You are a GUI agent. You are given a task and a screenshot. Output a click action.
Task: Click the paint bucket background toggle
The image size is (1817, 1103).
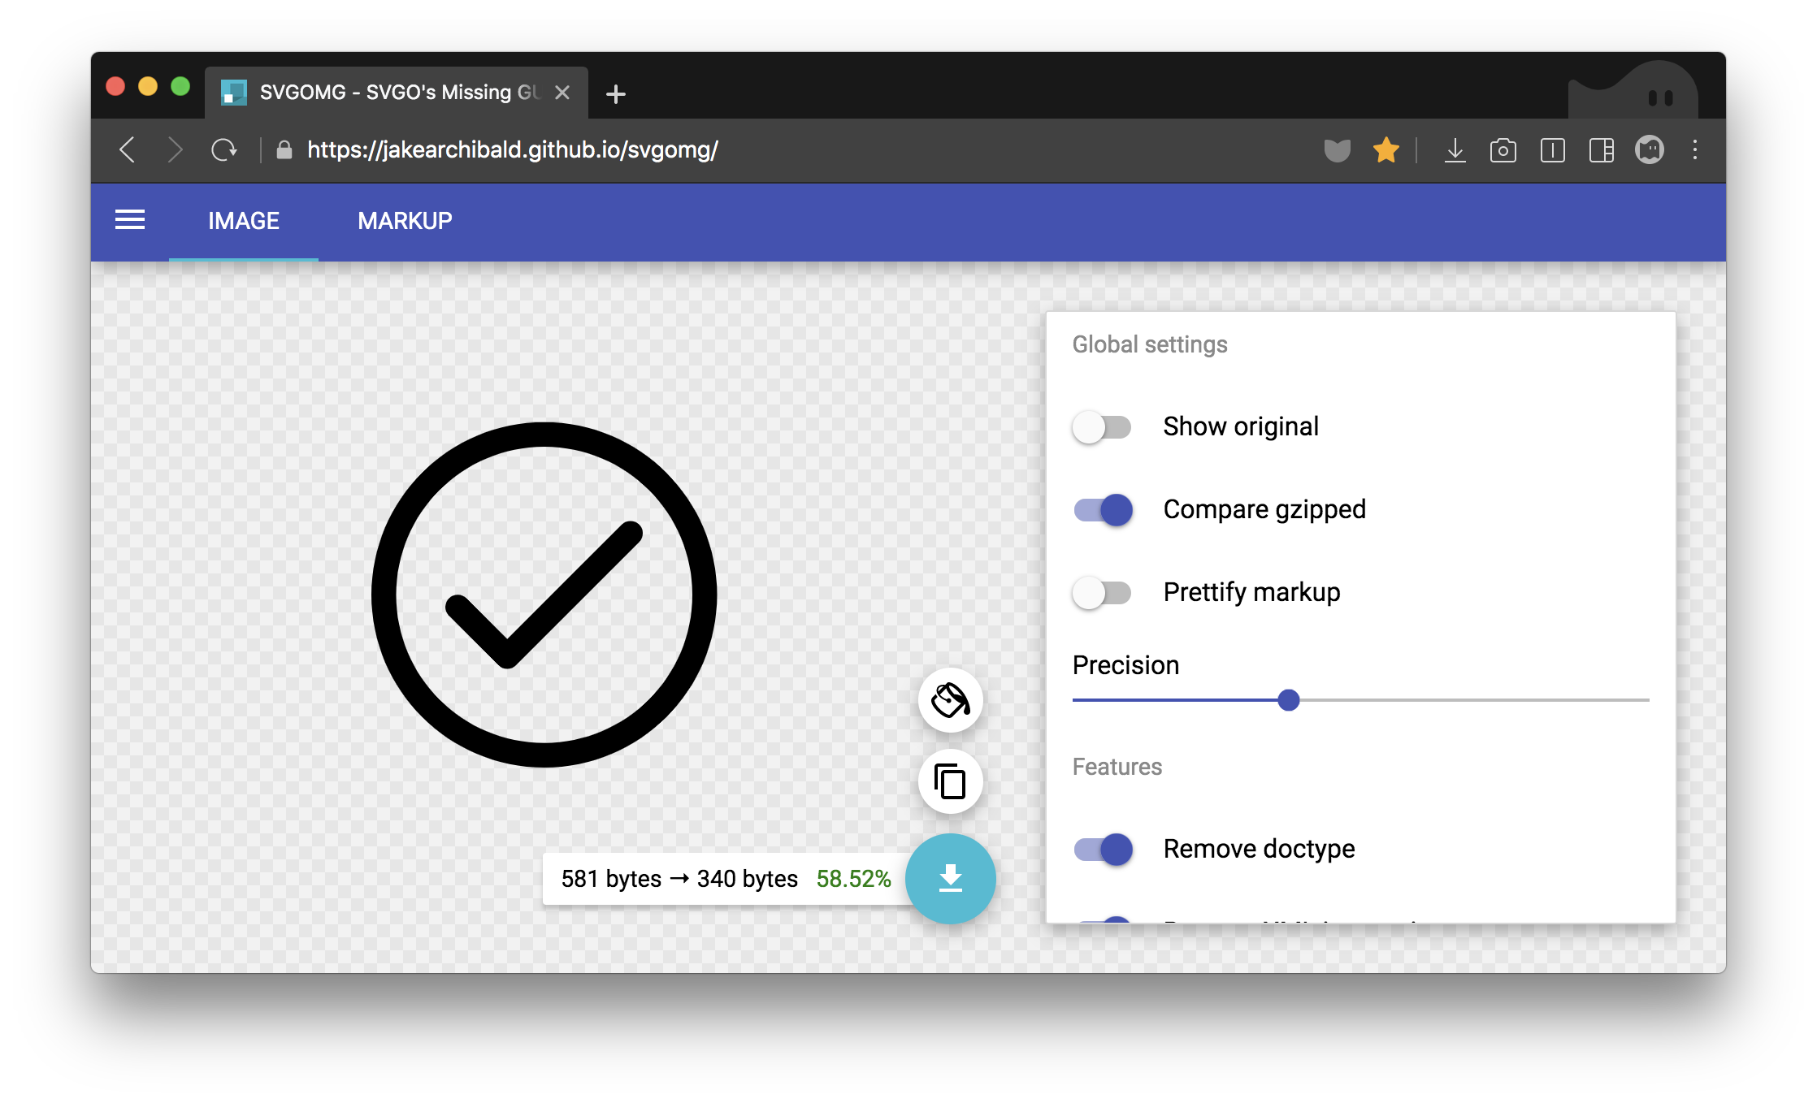(950, 700)
